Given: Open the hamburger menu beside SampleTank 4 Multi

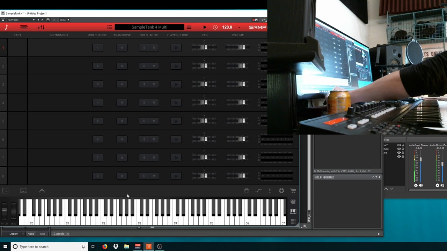Looking at the screenshot, I should point(189,27).
